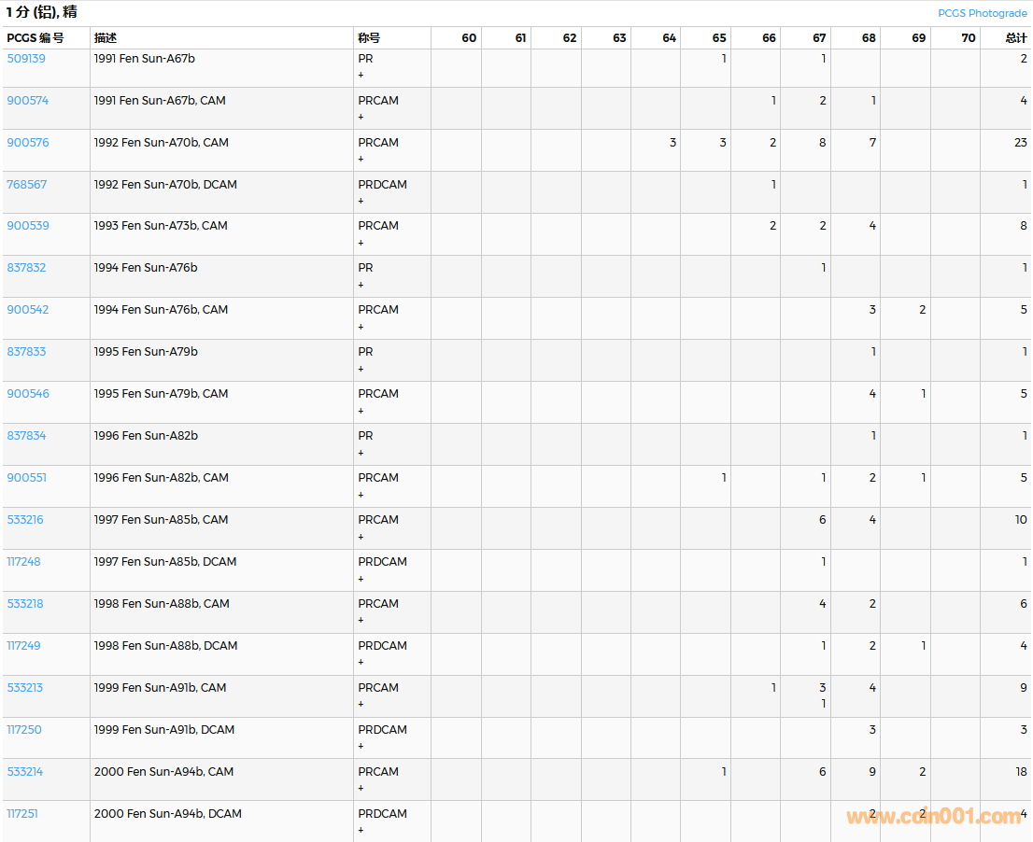1033x842 pixels.
Task: Open PCGS number 533214 link
Action: [25, 772]
